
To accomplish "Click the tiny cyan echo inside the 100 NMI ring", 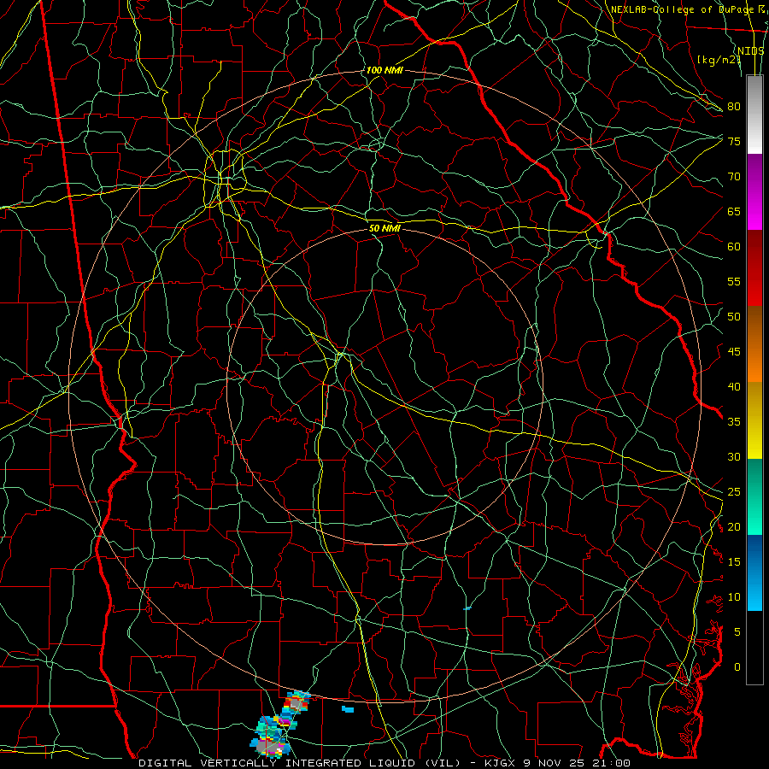I will point(467,608).
